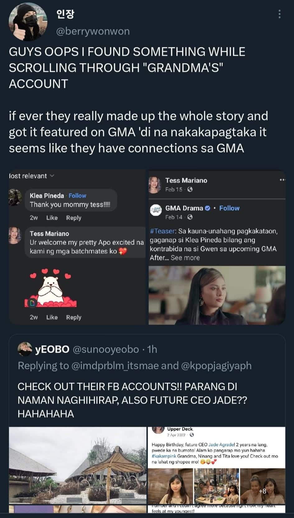
Task: Open yEOBO's profile picture in the quoted tweet
Action: [25, 349]
